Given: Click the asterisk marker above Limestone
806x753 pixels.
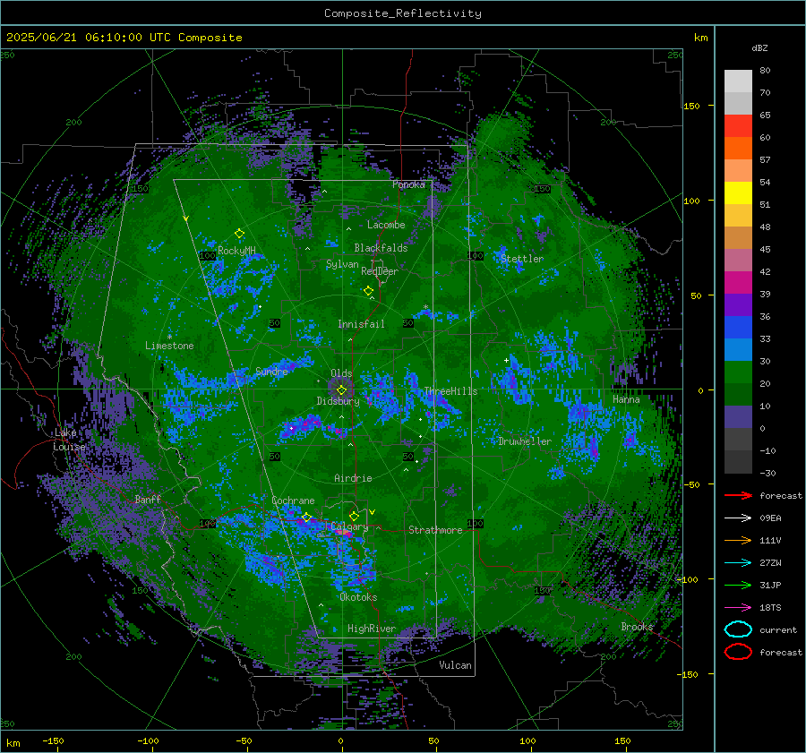Looking at the screenshot, I should [169, 337].
